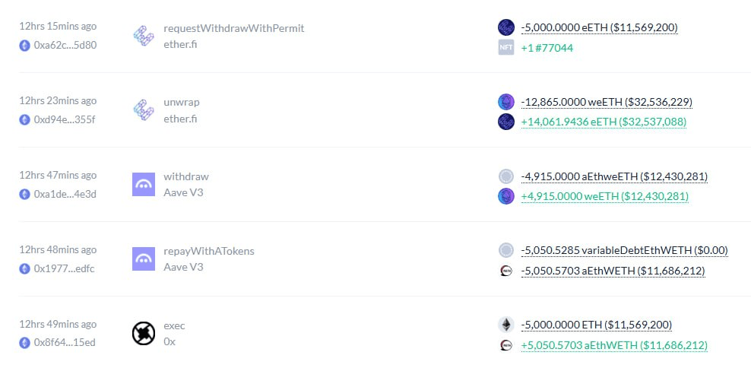
Task: Open transaction hash 0xa62c...5d80
Action: tap(65, 45)
